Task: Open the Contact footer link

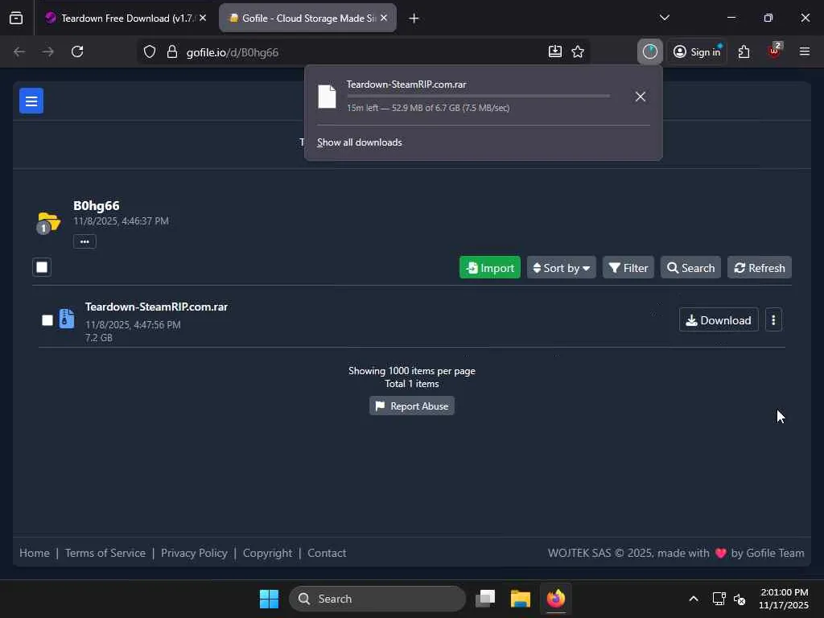Action: tap(327, 553)
